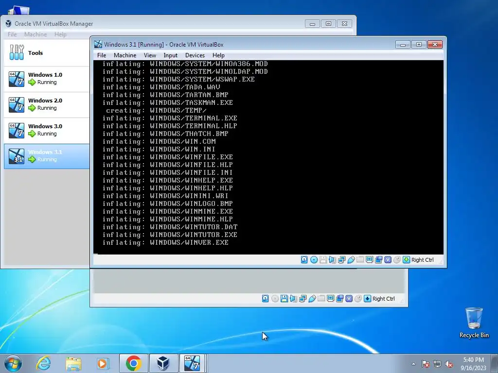
Task: Click USB device indicator in Windows 3.1 status bar
Action: pyautogui.click(x=351, y=260)
